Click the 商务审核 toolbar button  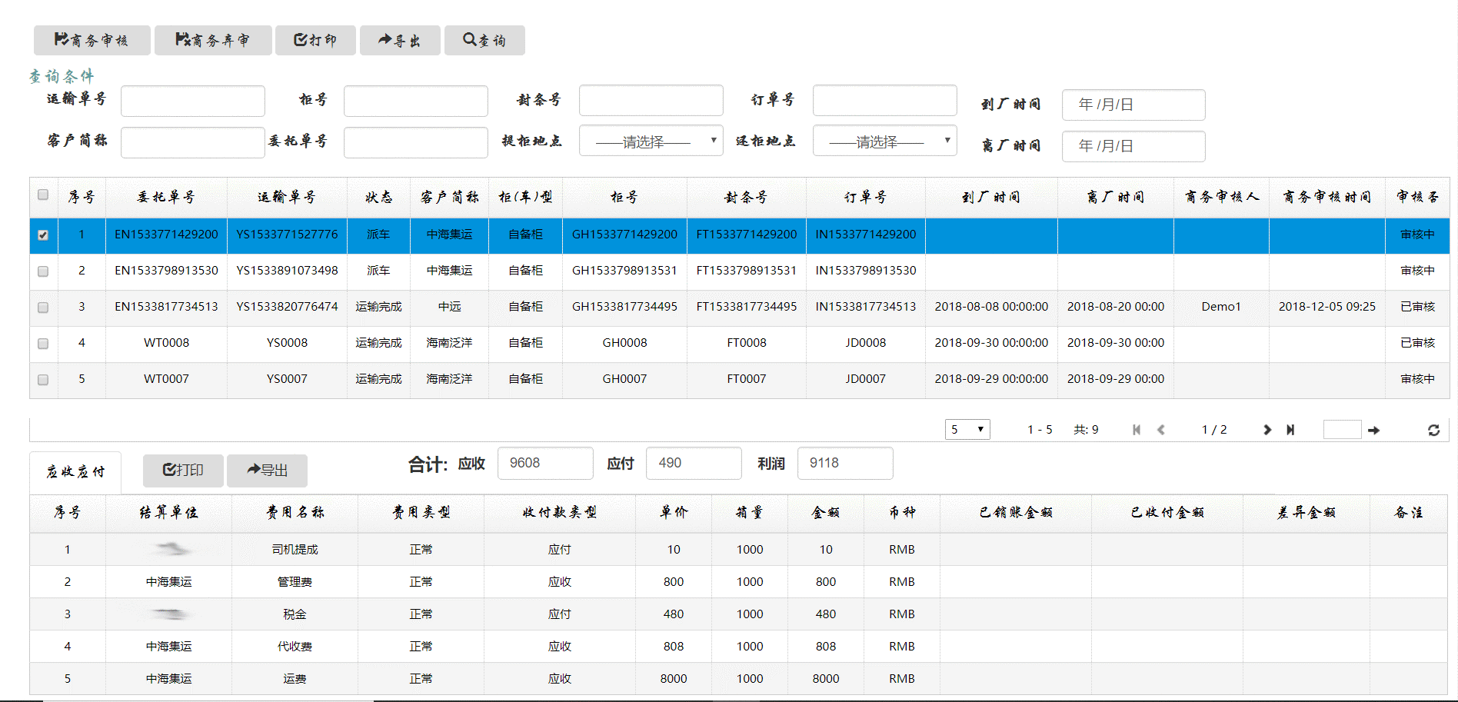(92, 40)
